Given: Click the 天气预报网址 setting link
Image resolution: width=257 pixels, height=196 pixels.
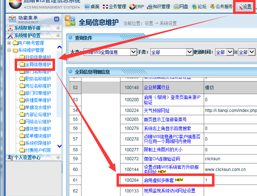Looking at the screenshot, I should click(157, 111).
